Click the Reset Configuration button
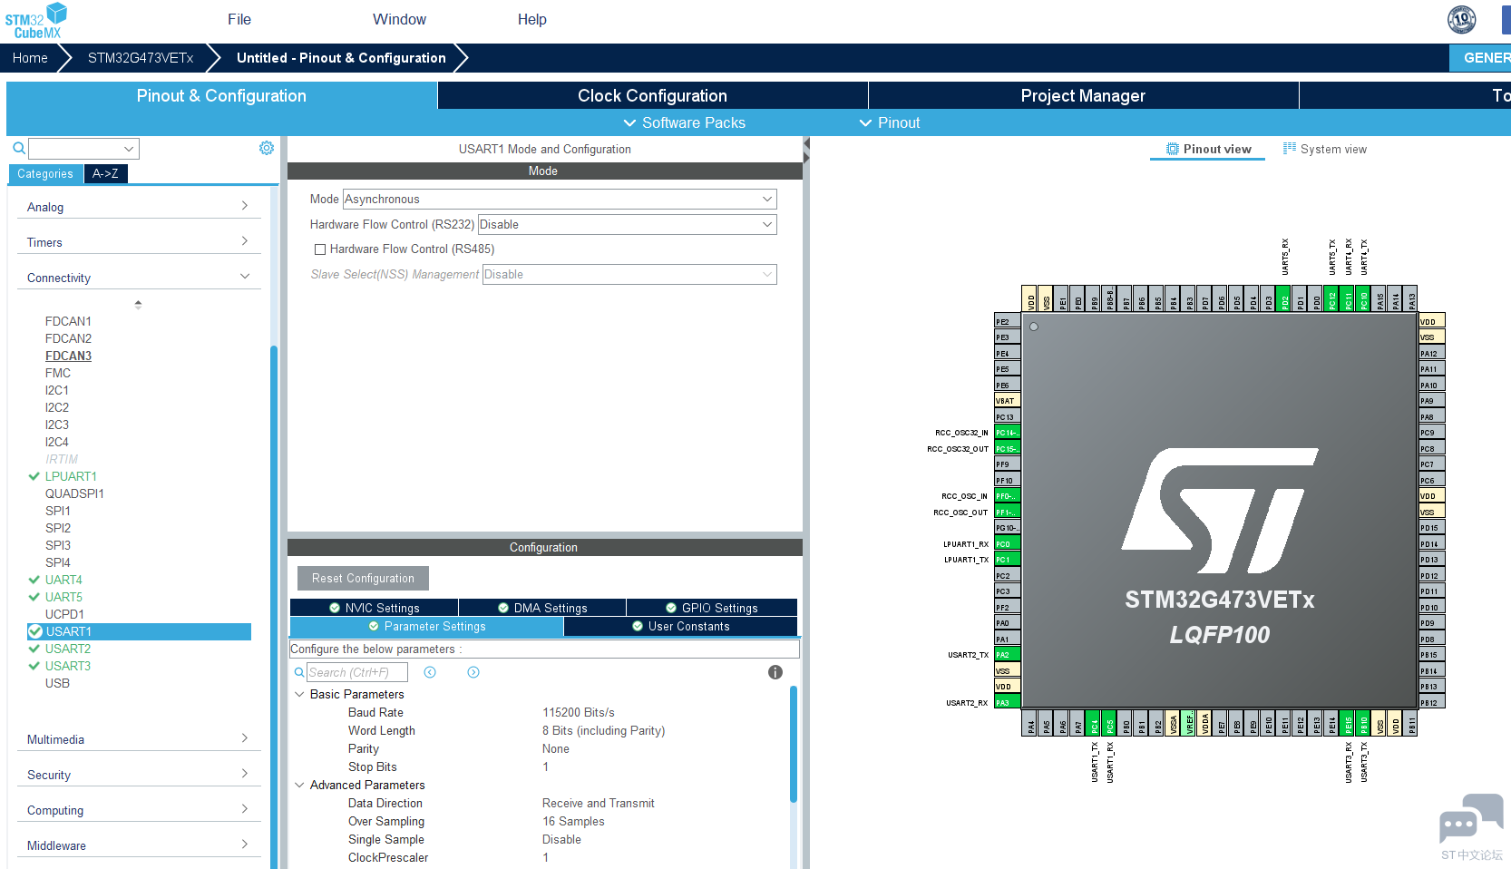1511x869 pixels. coord(363,578)
